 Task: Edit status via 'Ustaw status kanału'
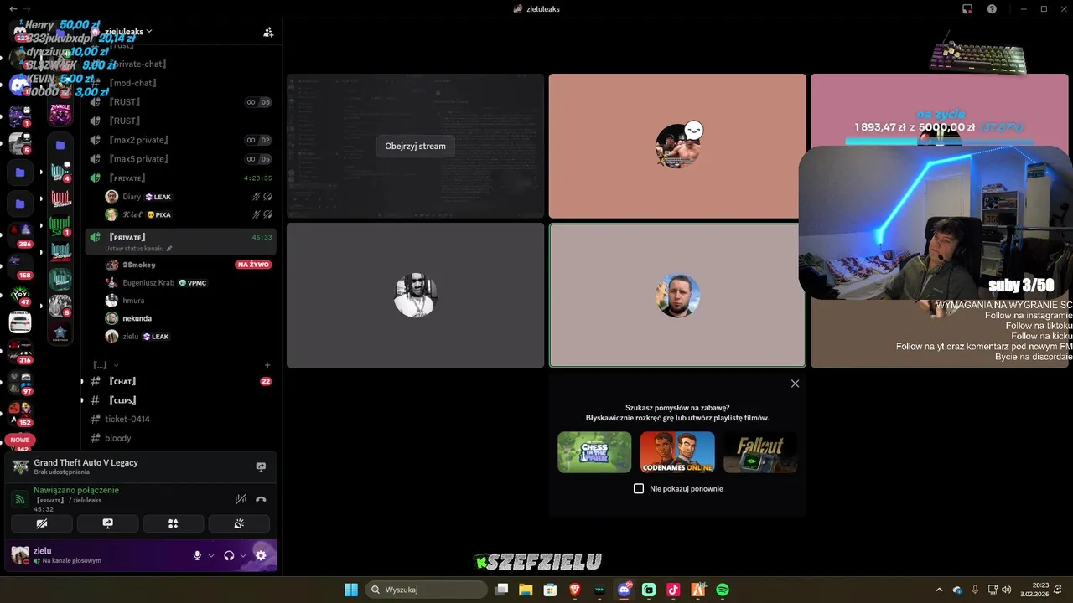pyautogui.click(x=138, y=249)
